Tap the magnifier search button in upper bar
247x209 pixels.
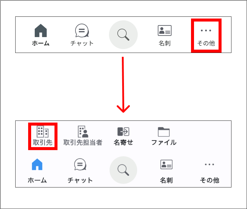123,35
